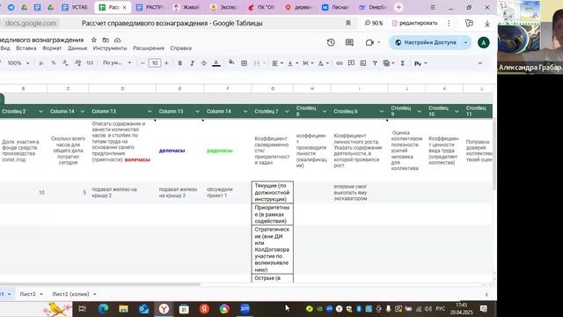Open the Google account avatar A
The width and height of the screenshot is (563, 317).
[484, 43]
